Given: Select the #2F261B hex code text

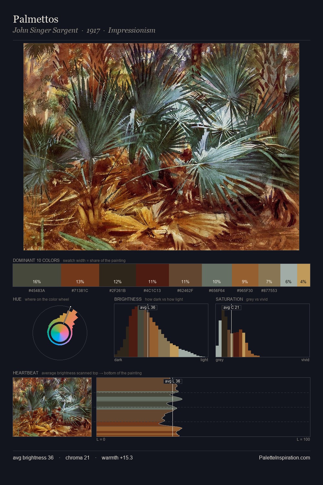Looking at the screenshot, I should pos(118,290).
